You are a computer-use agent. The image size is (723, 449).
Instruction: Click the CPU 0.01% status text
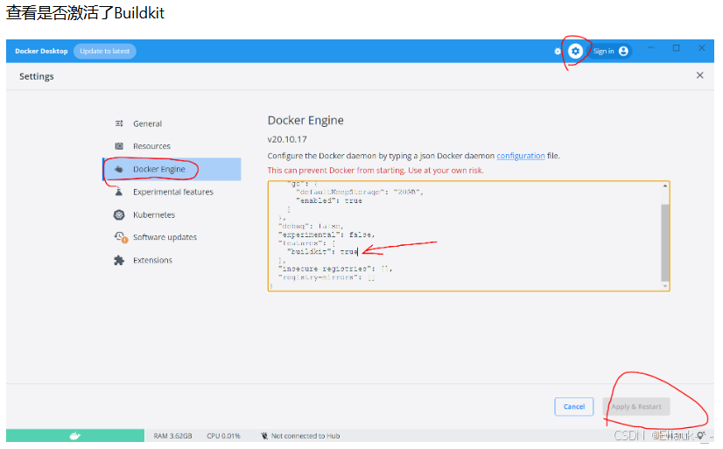pos(223,436)
